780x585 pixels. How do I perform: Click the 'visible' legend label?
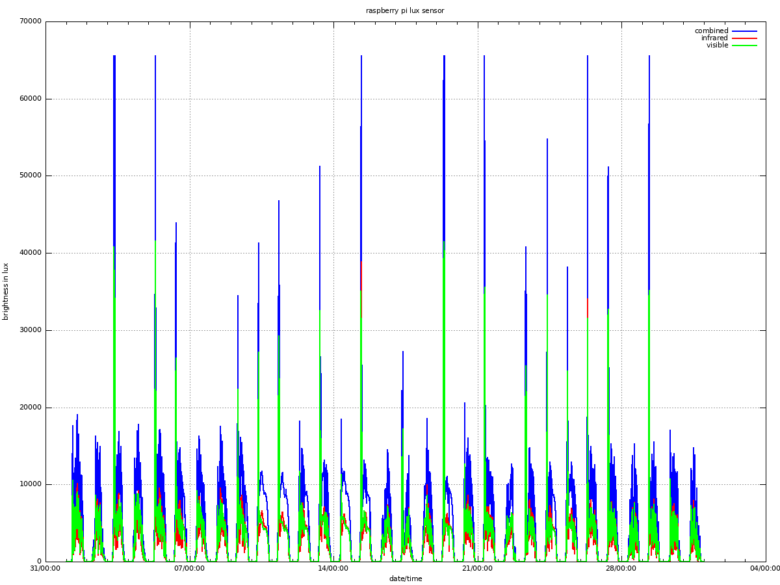pyautogui.click(x=717, y=45)
